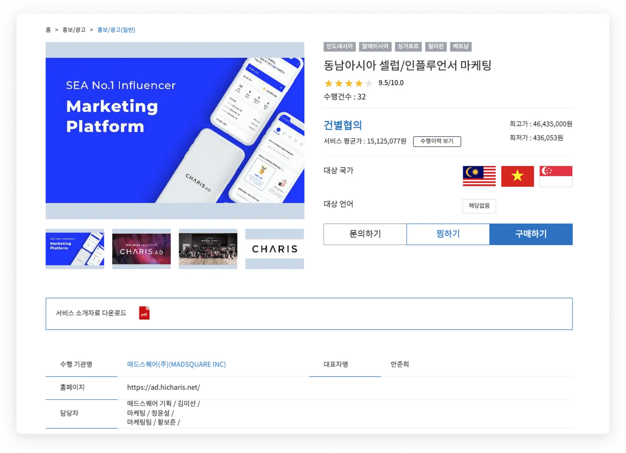Open the 매드스퀘어(주)(MADSQUARE INC) link
Viewport: 626px width, 453px height.
[176, 364]
